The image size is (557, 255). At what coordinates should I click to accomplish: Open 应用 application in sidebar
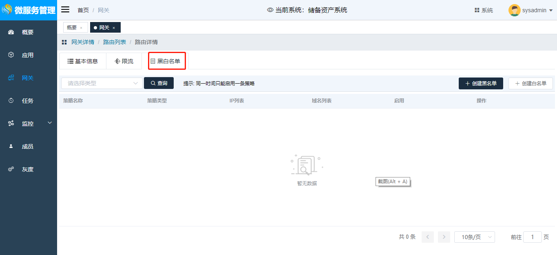pos(28,55)
